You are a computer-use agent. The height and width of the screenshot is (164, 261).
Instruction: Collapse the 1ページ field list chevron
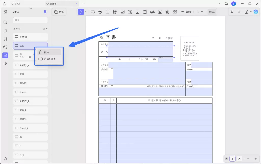click(x=47, y=29)
